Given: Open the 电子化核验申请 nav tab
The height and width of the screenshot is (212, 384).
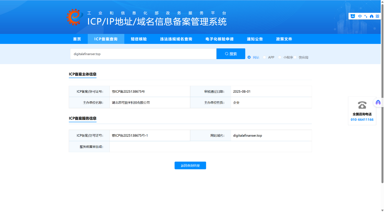Looking at the screenshot, I should pyautogui.click(x=219, y=39).
